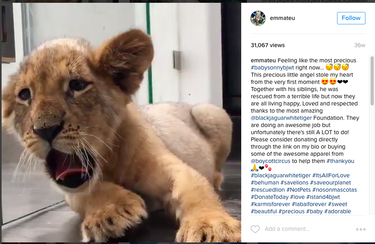Image resolution: width=375 pixels, height=244 pixels.
Task: Open the three-dot more options menu
Action: coord(360,229)
